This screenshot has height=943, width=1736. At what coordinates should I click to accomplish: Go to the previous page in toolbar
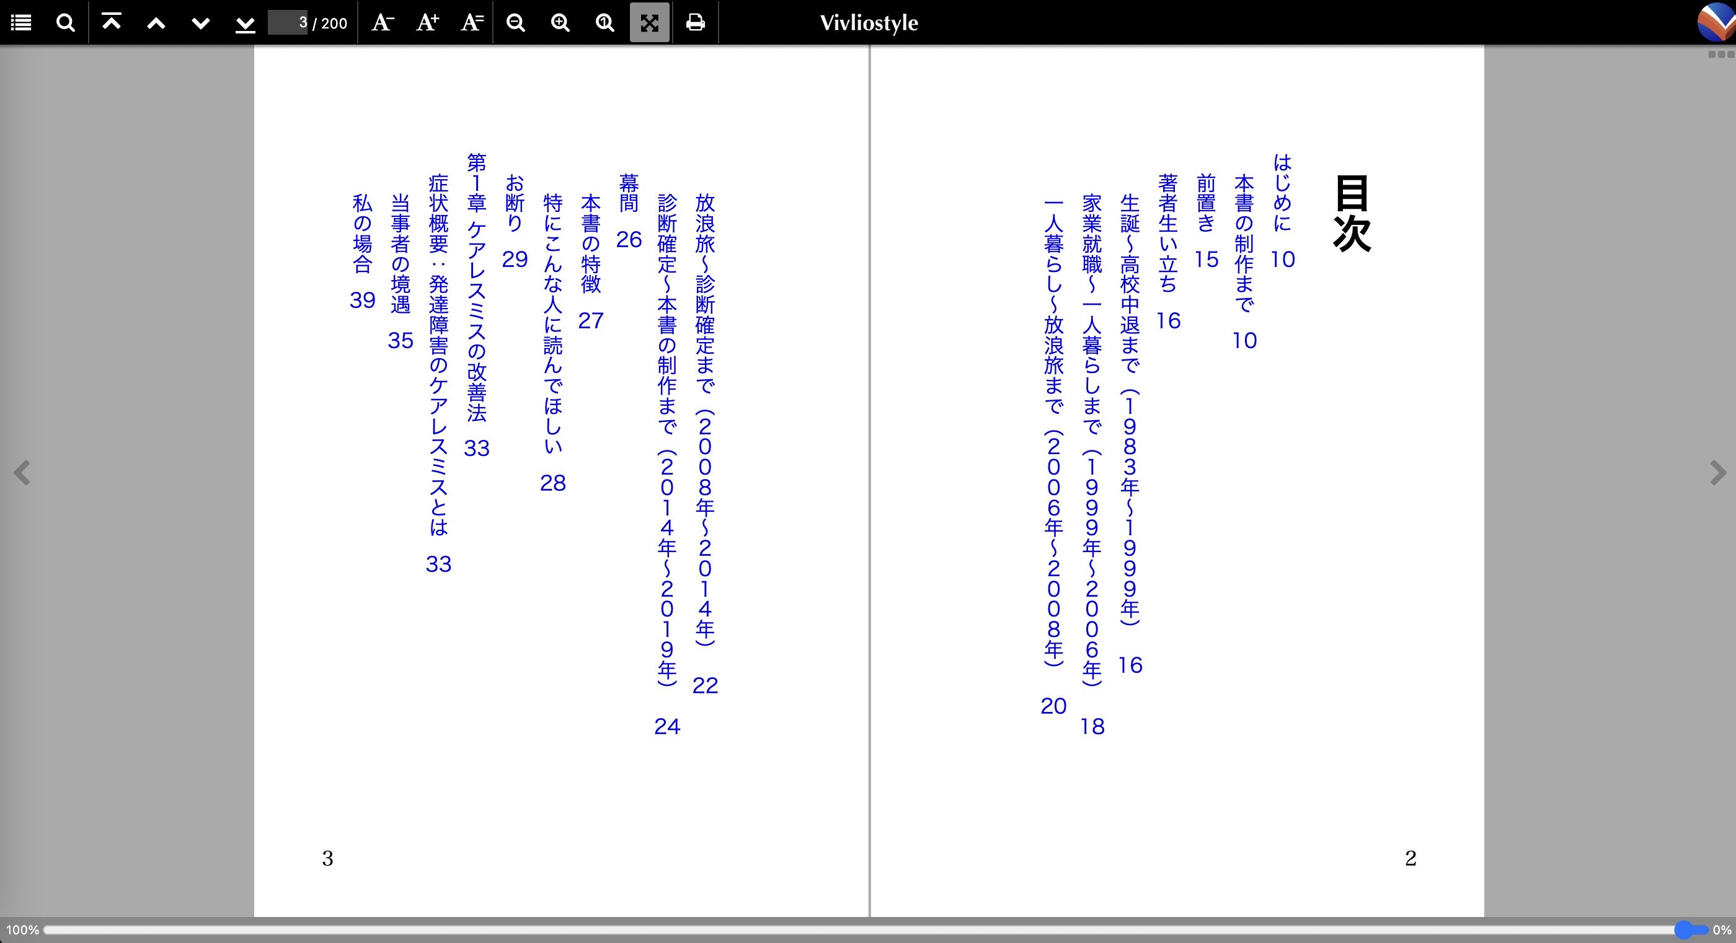pos(156,23)
